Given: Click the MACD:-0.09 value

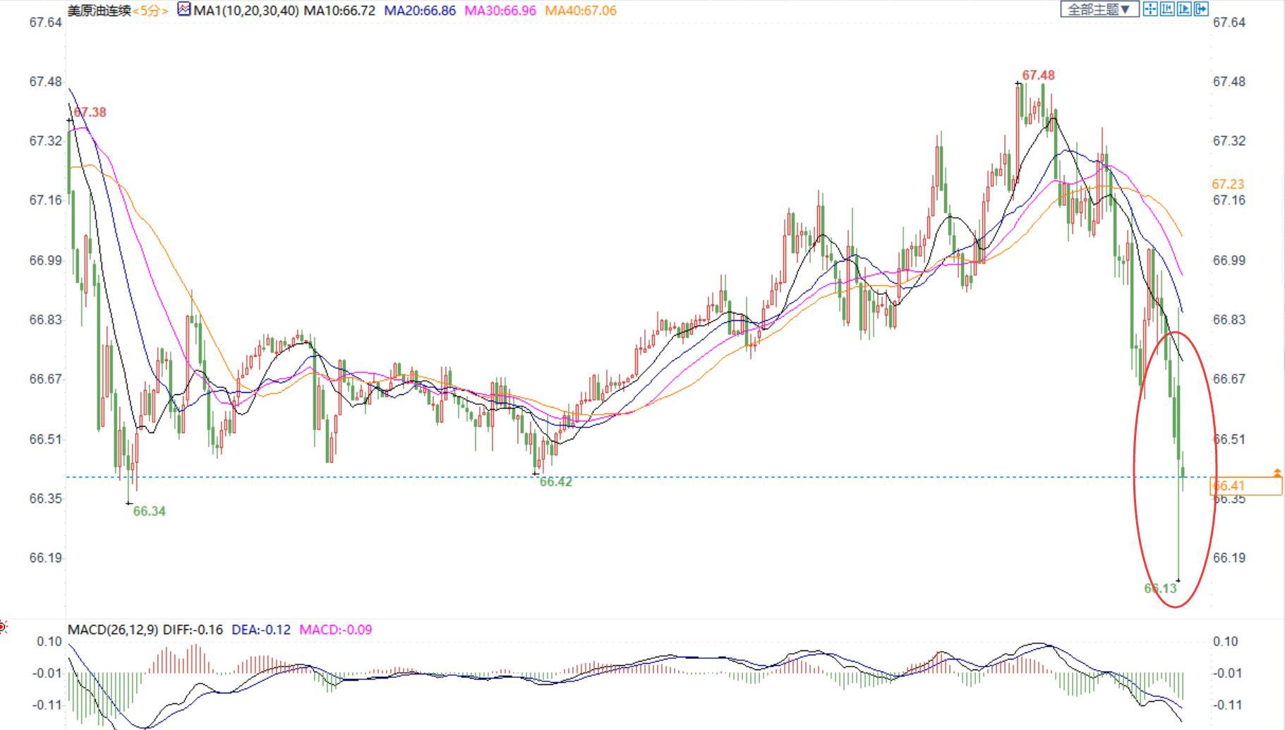Looking at the screenshot, I should [336, 629].
